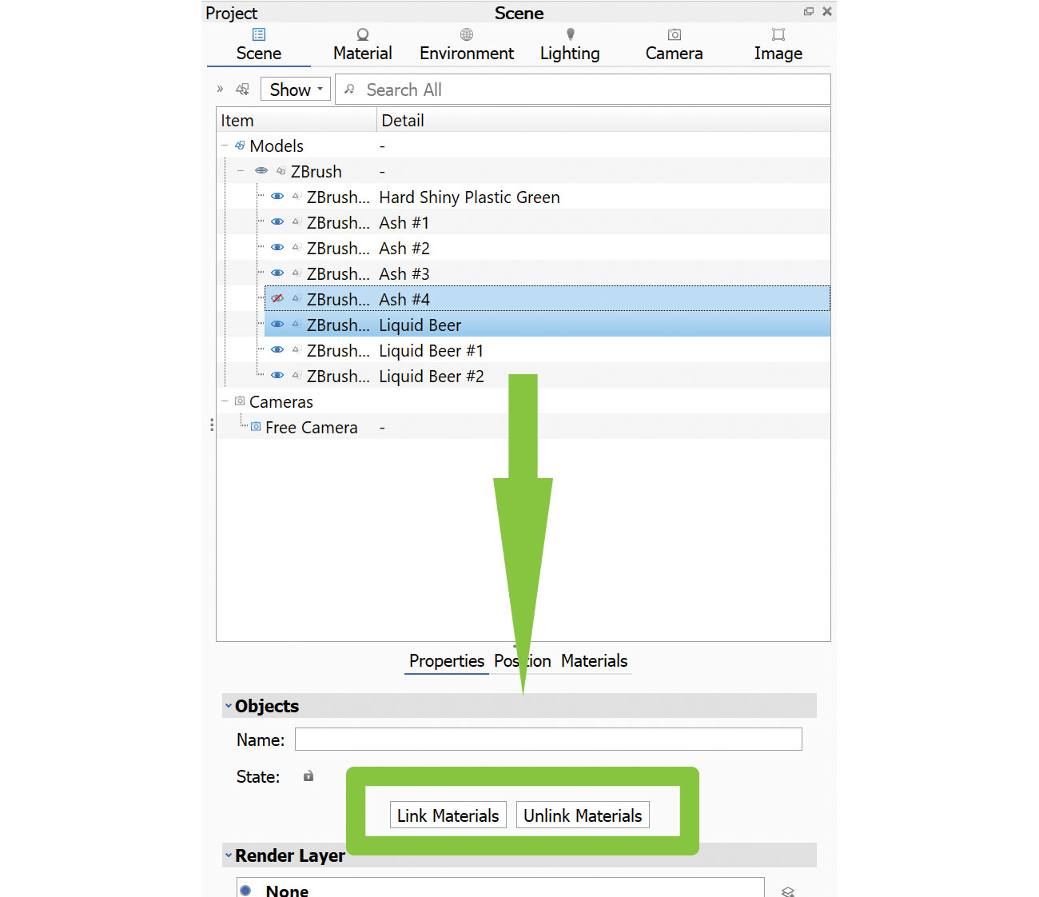Toggle visibility of the ZBrush group

pyautogui.click(x=261, y=171)
